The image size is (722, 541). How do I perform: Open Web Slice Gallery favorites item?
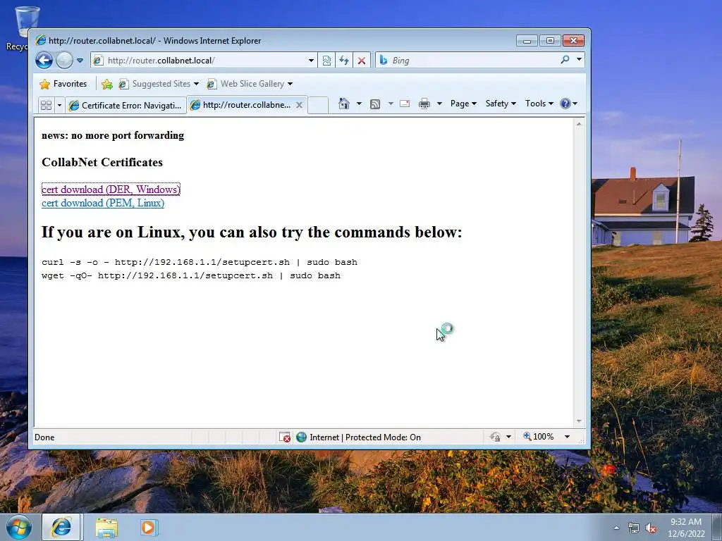tap(250, 84)
